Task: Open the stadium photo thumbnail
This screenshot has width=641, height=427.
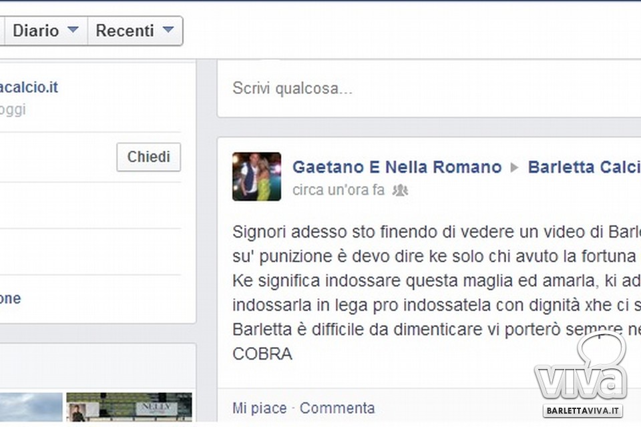Action: 129,408
